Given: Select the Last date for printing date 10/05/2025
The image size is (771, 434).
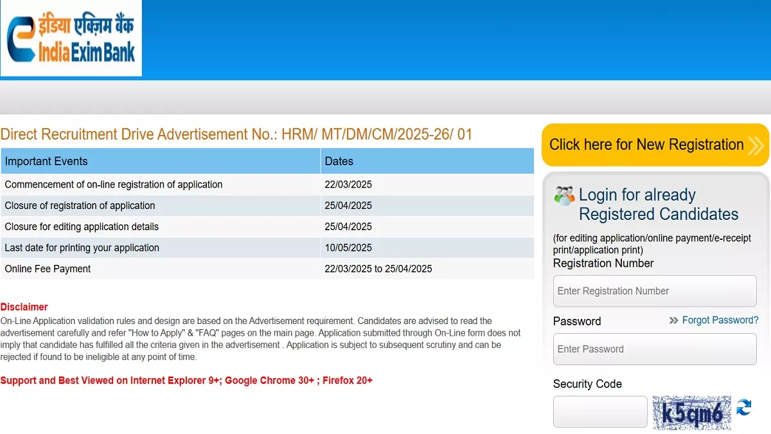Looking at the screenshot, I should coord(348,248).
